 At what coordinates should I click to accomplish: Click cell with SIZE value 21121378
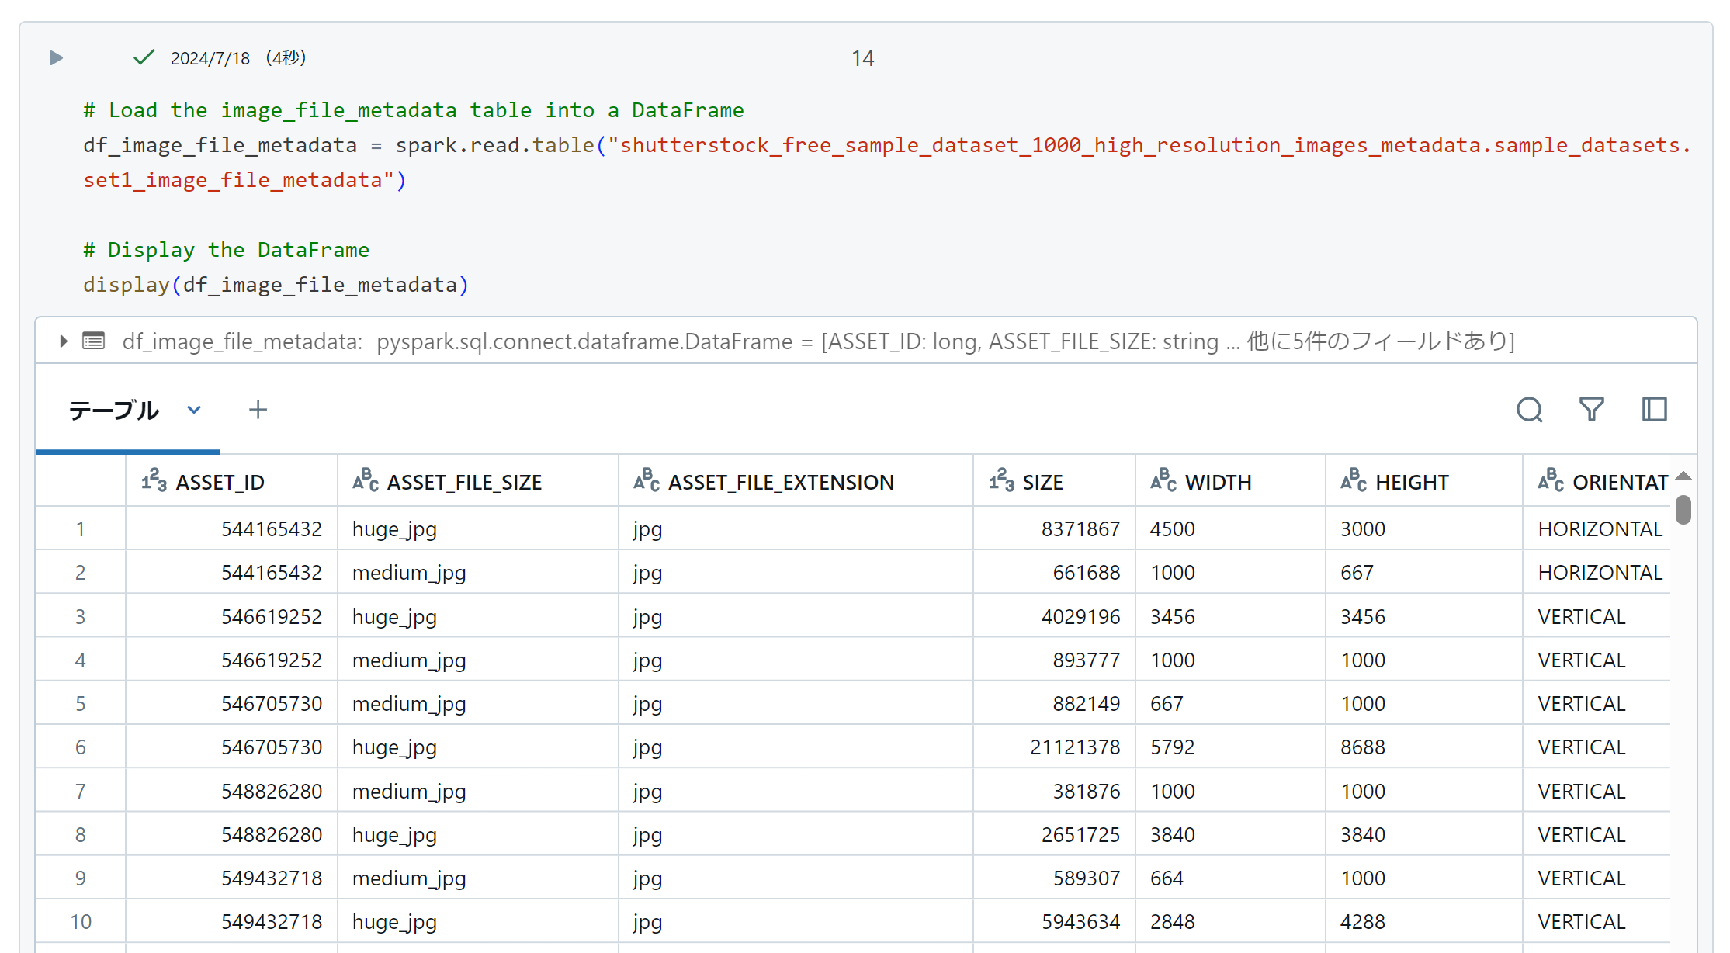pyautogui.click(x=1074, y=747)
